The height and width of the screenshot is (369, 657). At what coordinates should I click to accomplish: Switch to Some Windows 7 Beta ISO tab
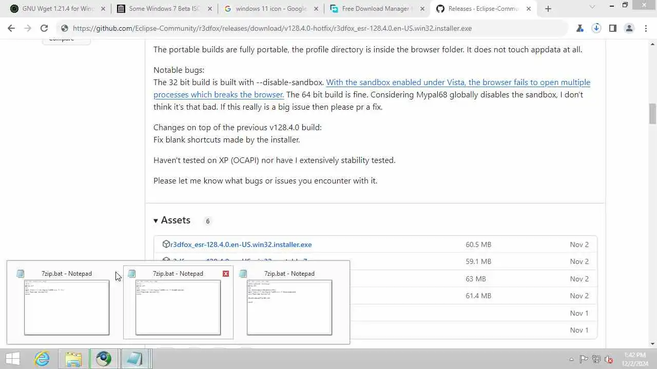(x=159, y=9)
